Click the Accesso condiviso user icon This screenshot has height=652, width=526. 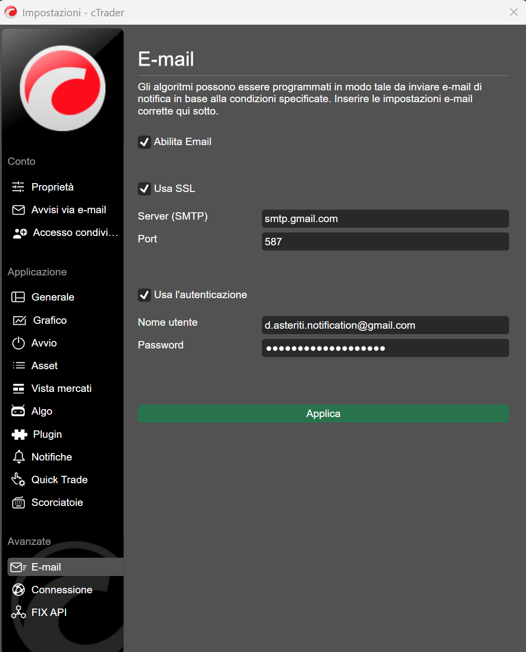[x=19, y=233]
